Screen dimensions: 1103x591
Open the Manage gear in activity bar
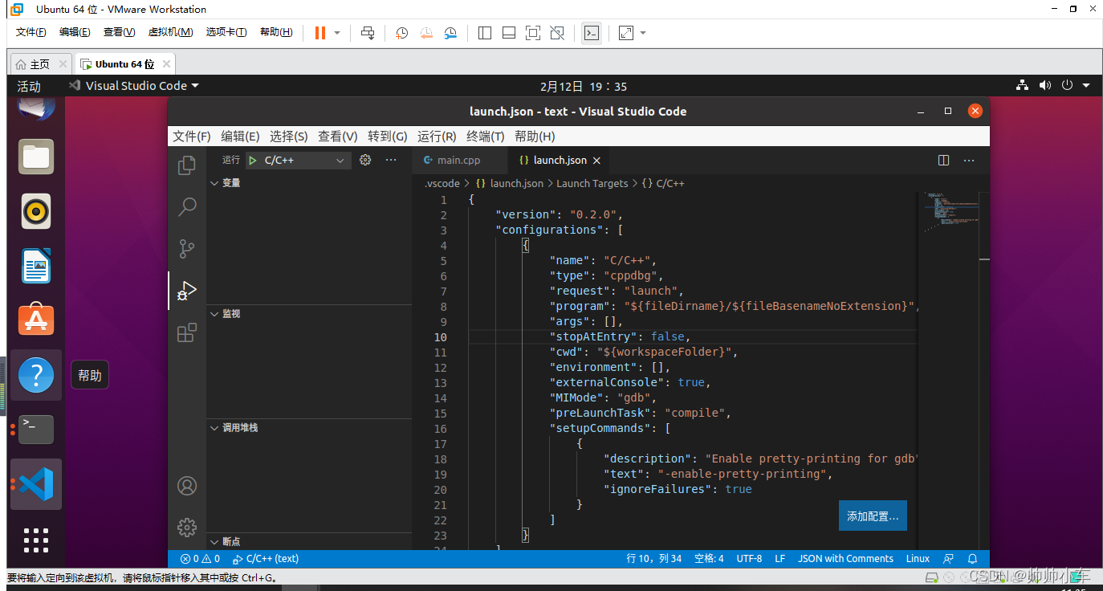[x=187, y=527]
